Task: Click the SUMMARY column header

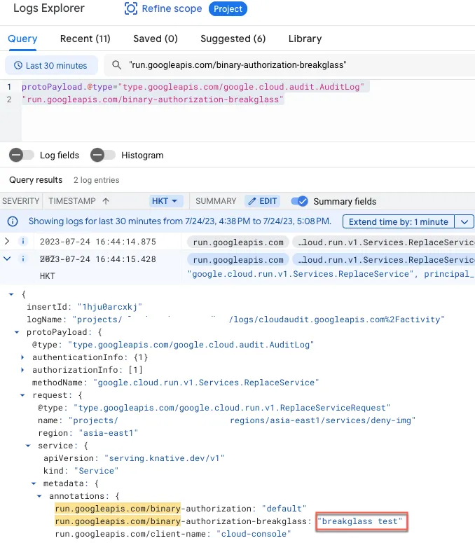Action: click(216, 201)
